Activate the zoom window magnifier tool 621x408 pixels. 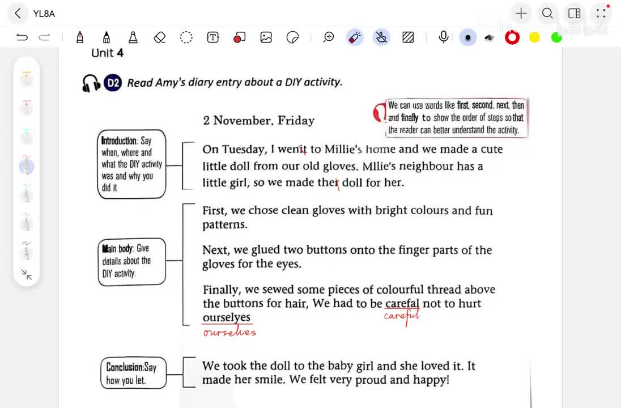[328, 37]
